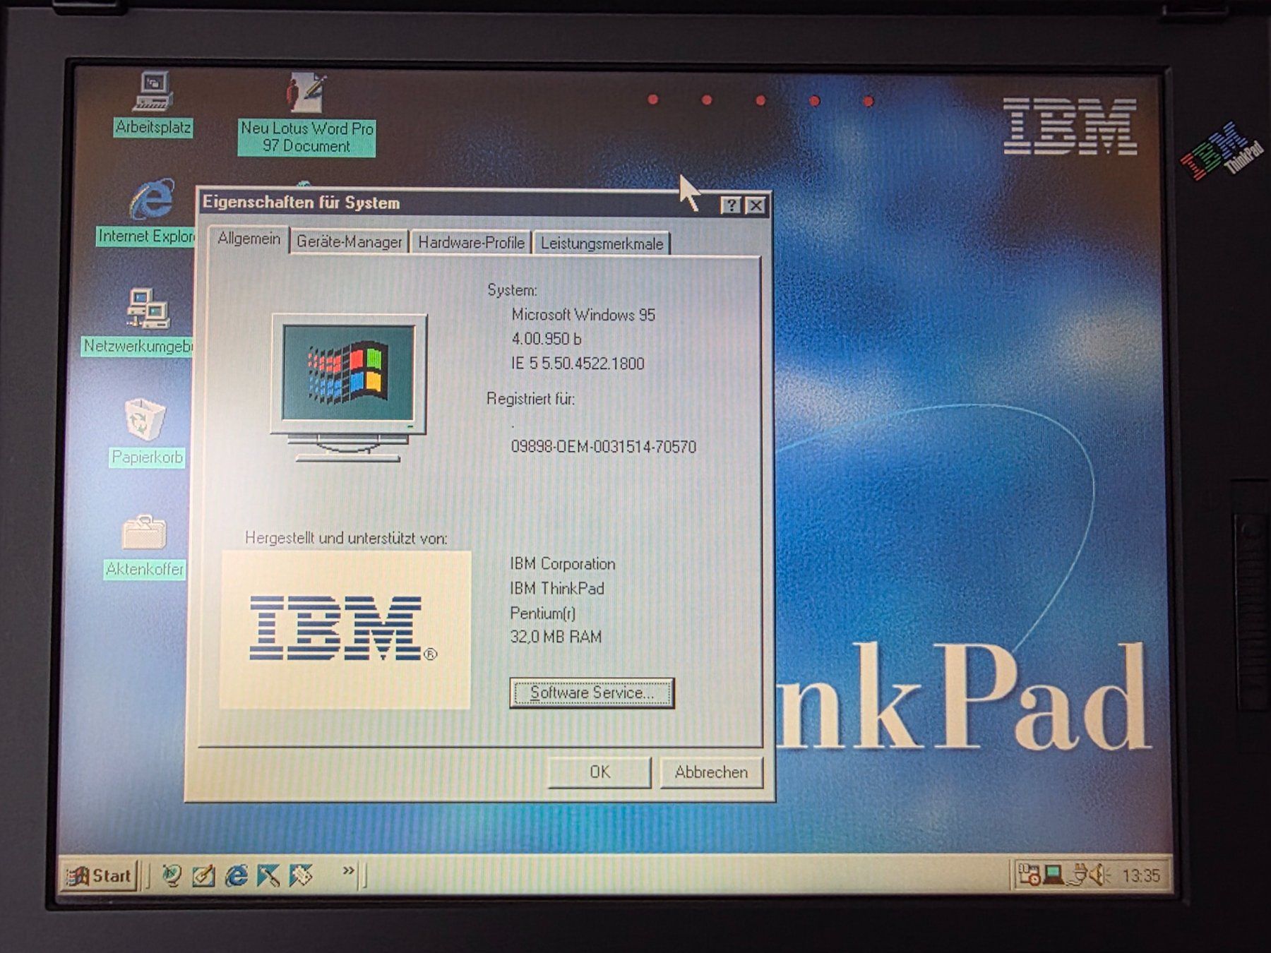The image size is (1271, 953).
Task: Click the Registriert für: label
Action: 531,399
